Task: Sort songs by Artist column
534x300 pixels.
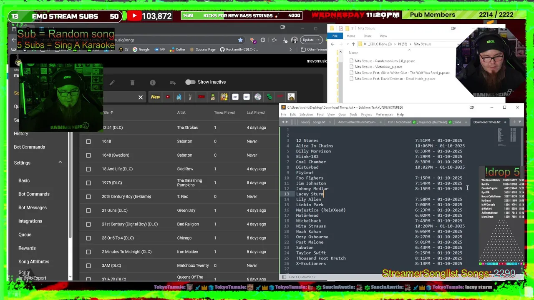Action: (181, 112)
